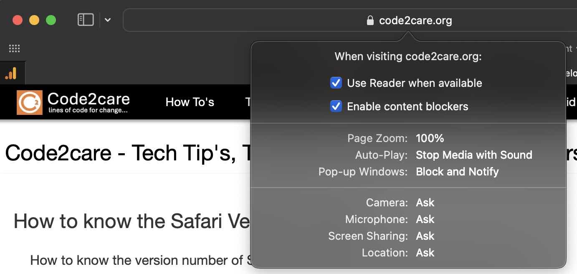Adjust the Page Zoom from 100%
The image size is (577, 274).
tap(429, 138)
